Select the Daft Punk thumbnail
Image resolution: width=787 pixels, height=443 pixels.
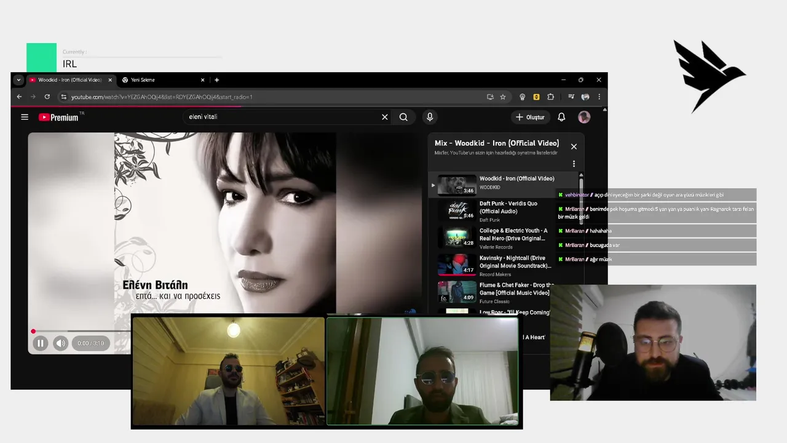[x=457, y=210]
